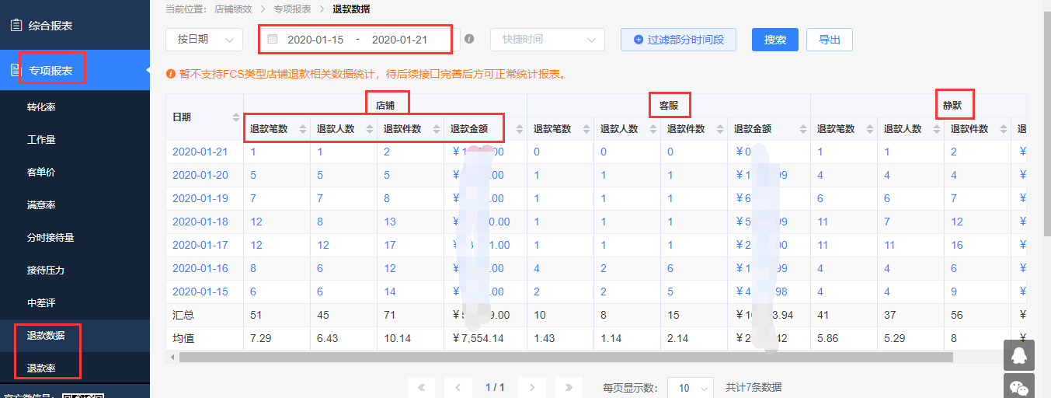Image resolution: width=1051 pixels, height=398 pixels.
Task: Sort by 客服 退款人数 column arrows
Action: coord(653,129)
